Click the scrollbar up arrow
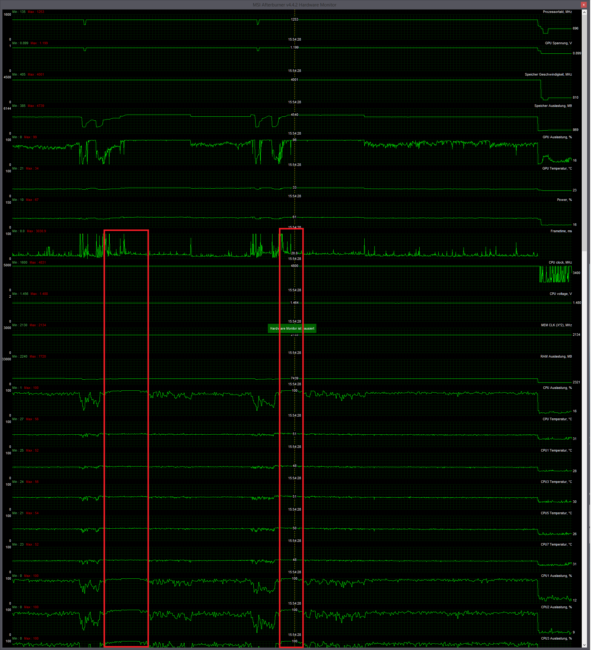 pyautogui.click(x=584, y=12)
